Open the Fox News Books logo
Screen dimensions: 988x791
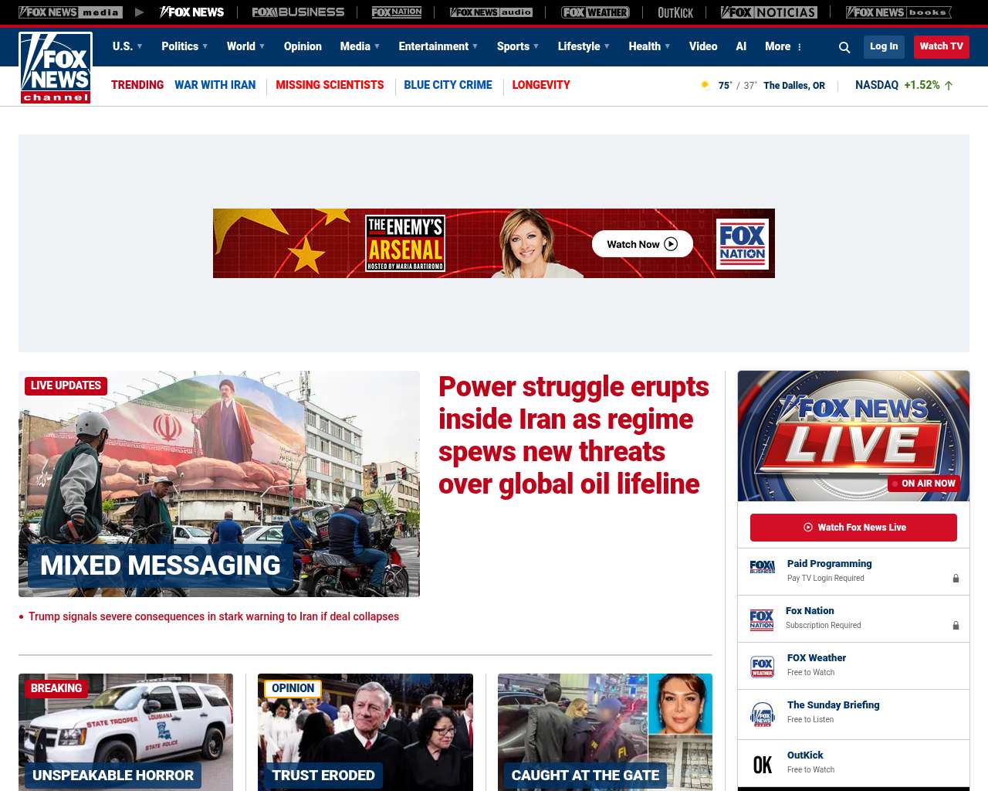coord(898,12)
